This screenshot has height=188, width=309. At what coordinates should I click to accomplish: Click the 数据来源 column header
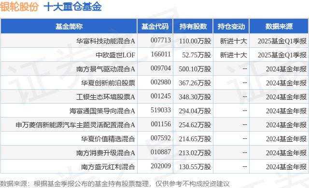click(279, 27)
